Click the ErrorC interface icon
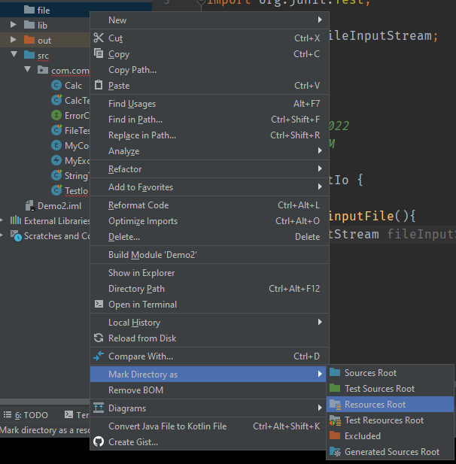 pos(56,115)
